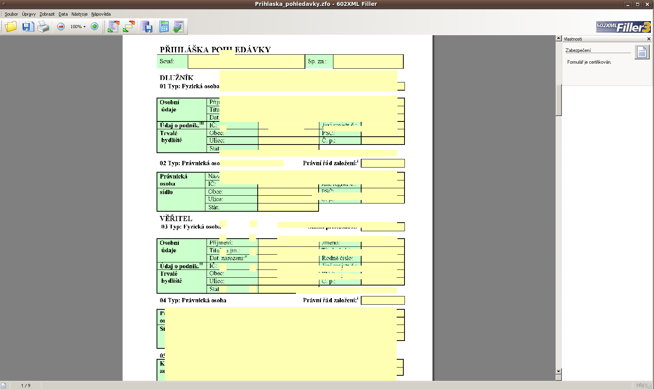This screenshot has width=654, height=389.
Task: Click the vertical scrollbar thumb
Action: pos(559,100)
